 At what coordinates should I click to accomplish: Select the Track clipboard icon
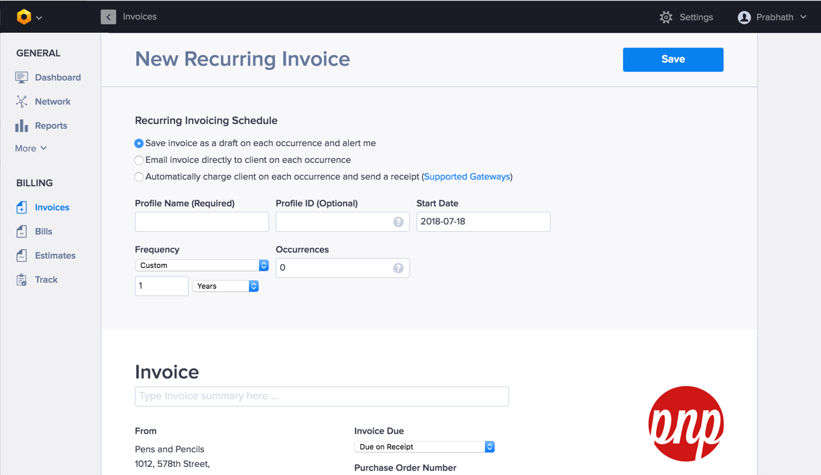pyautogui.click(x=21, y=280)
